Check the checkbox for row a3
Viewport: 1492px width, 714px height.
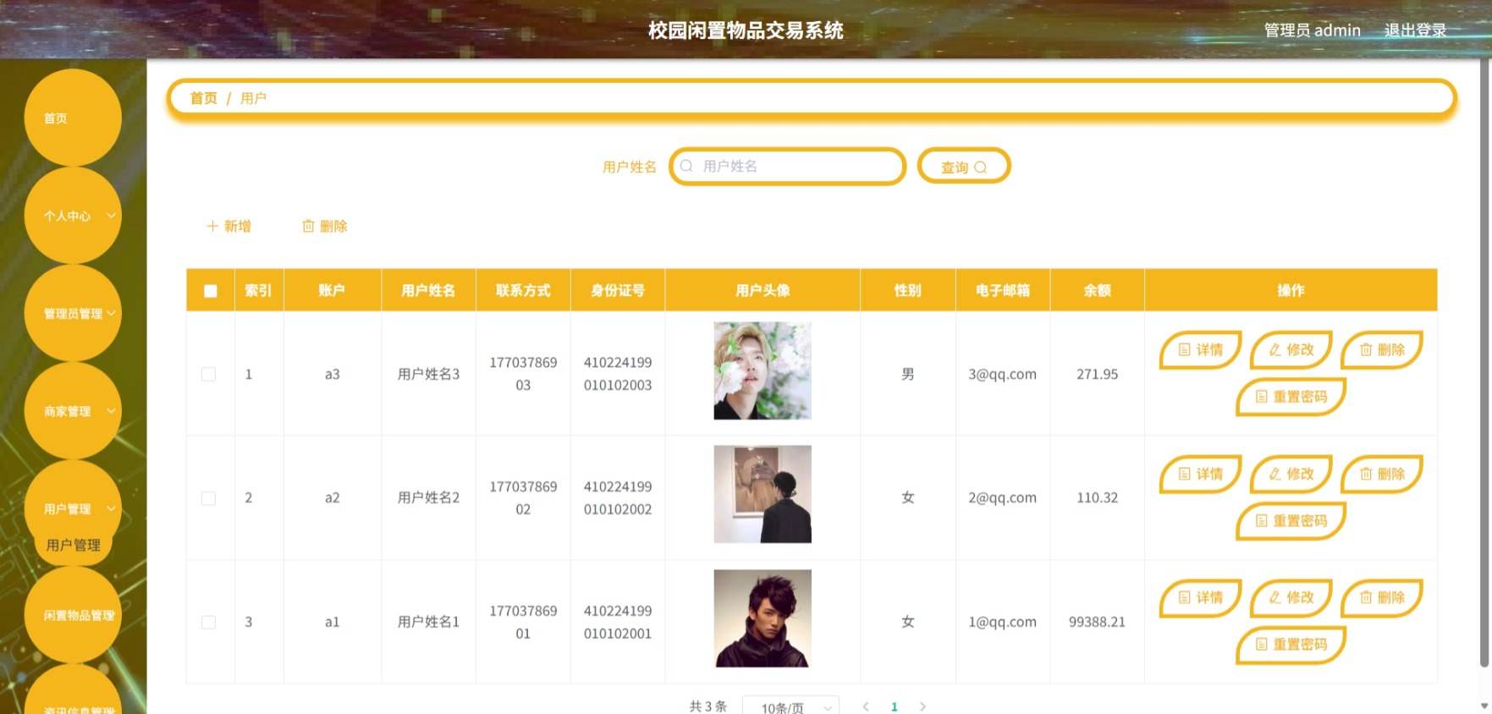(x=208, y=374)
